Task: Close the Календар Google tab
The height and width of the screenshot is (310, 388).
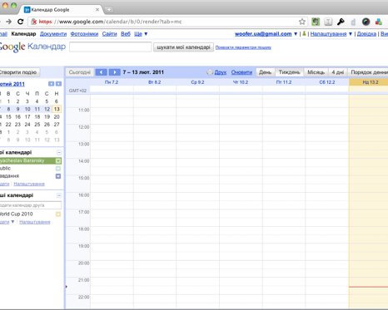Action: coord(97,10)
